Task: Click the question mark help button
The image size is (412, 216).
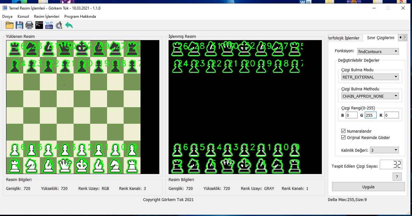Action: pos(397,177)
